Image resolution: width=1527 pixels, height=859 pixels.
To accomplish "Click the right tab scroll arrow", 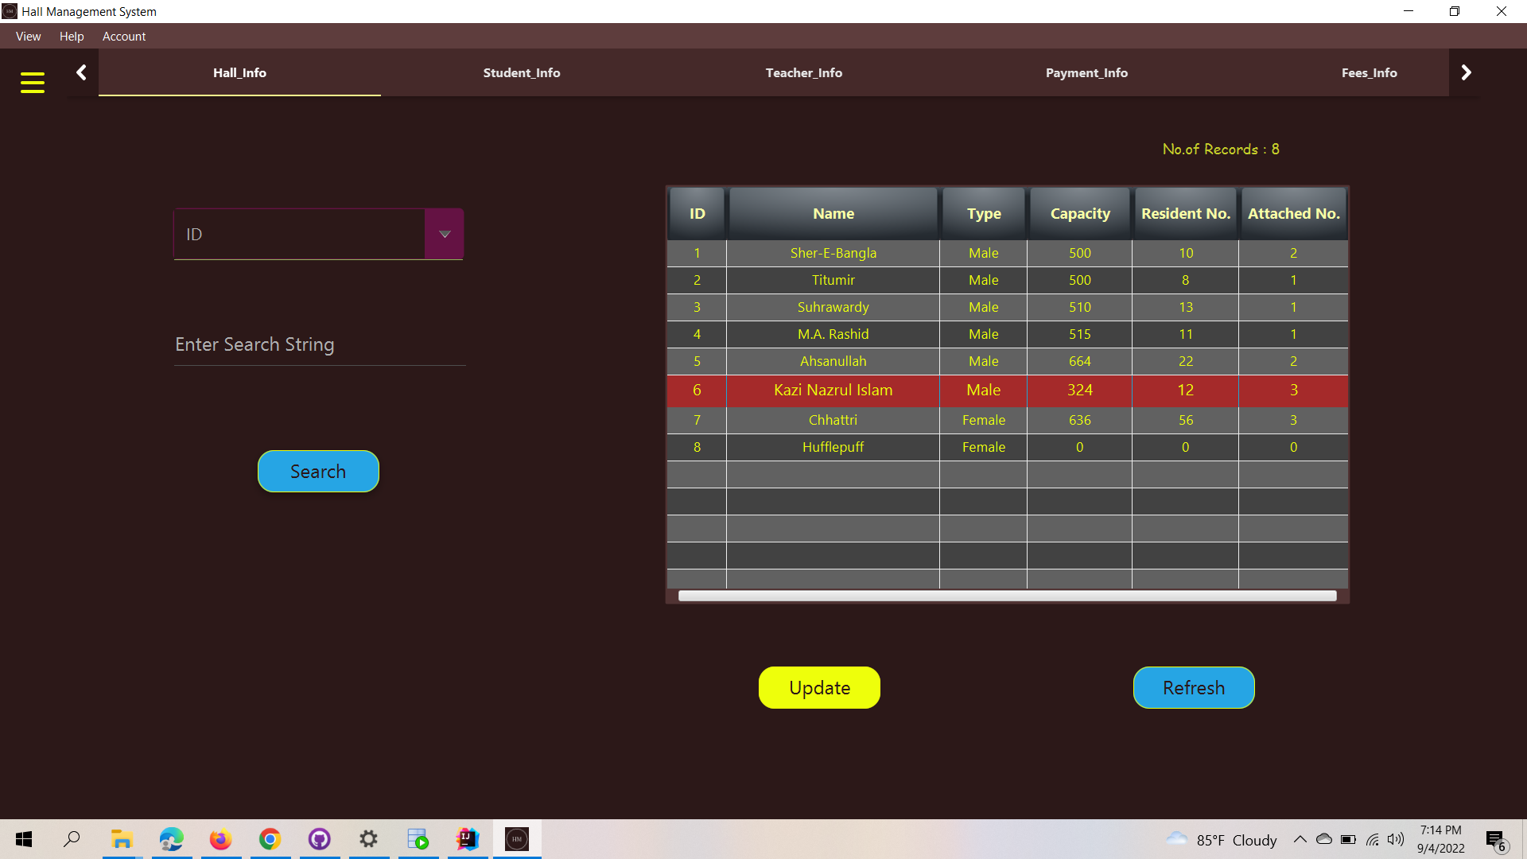I will pos(1466,72).
